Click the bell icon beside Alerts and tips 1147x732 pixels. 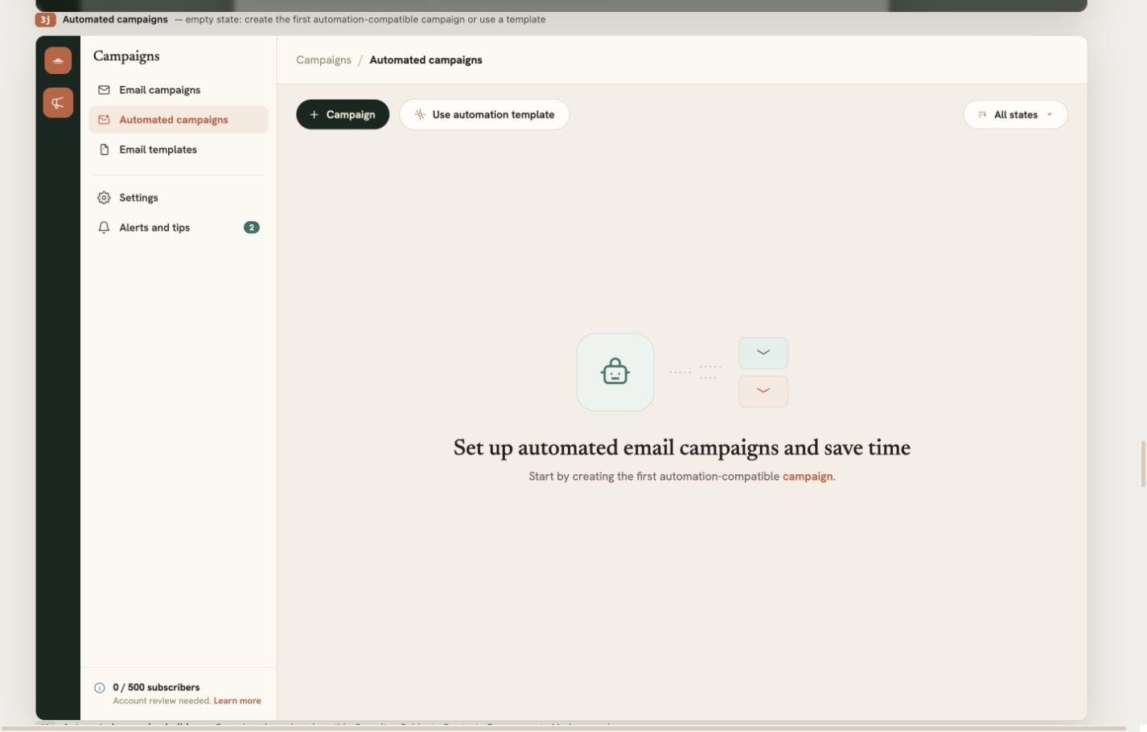click(104, 227)
